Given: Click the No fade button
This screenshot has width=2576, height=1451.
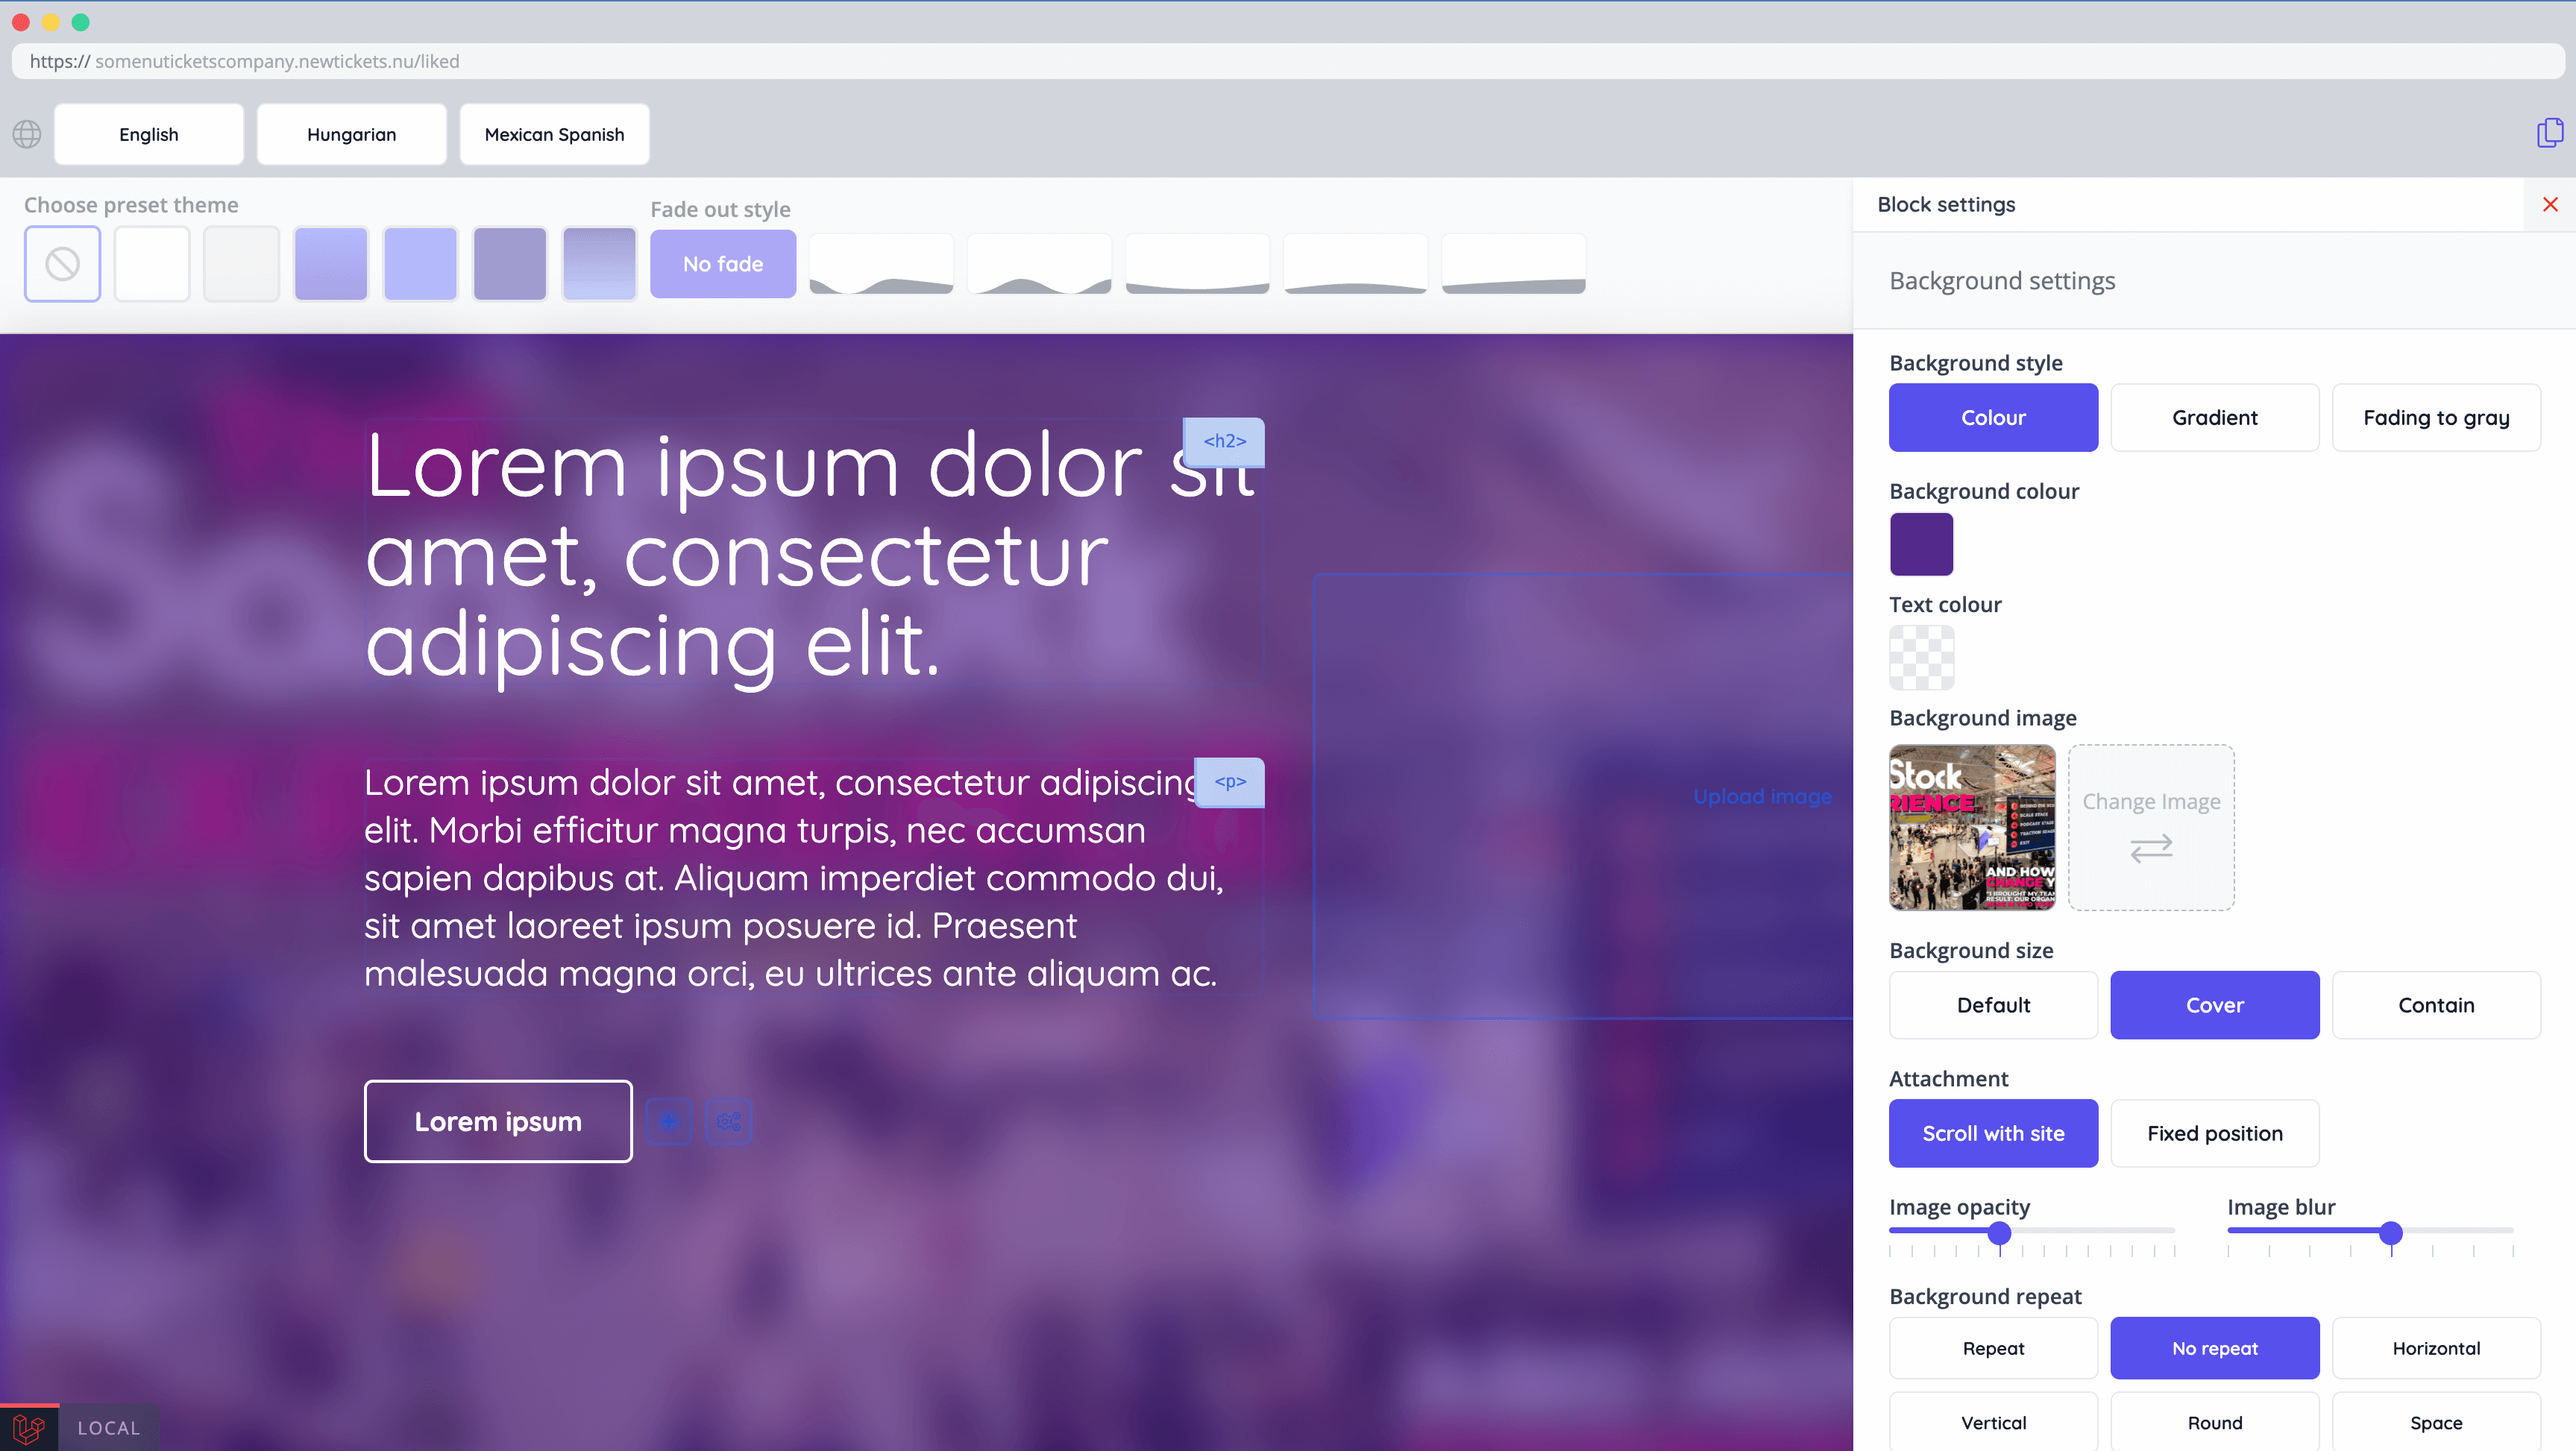Looking at the screenshot, I should [723, 264].
